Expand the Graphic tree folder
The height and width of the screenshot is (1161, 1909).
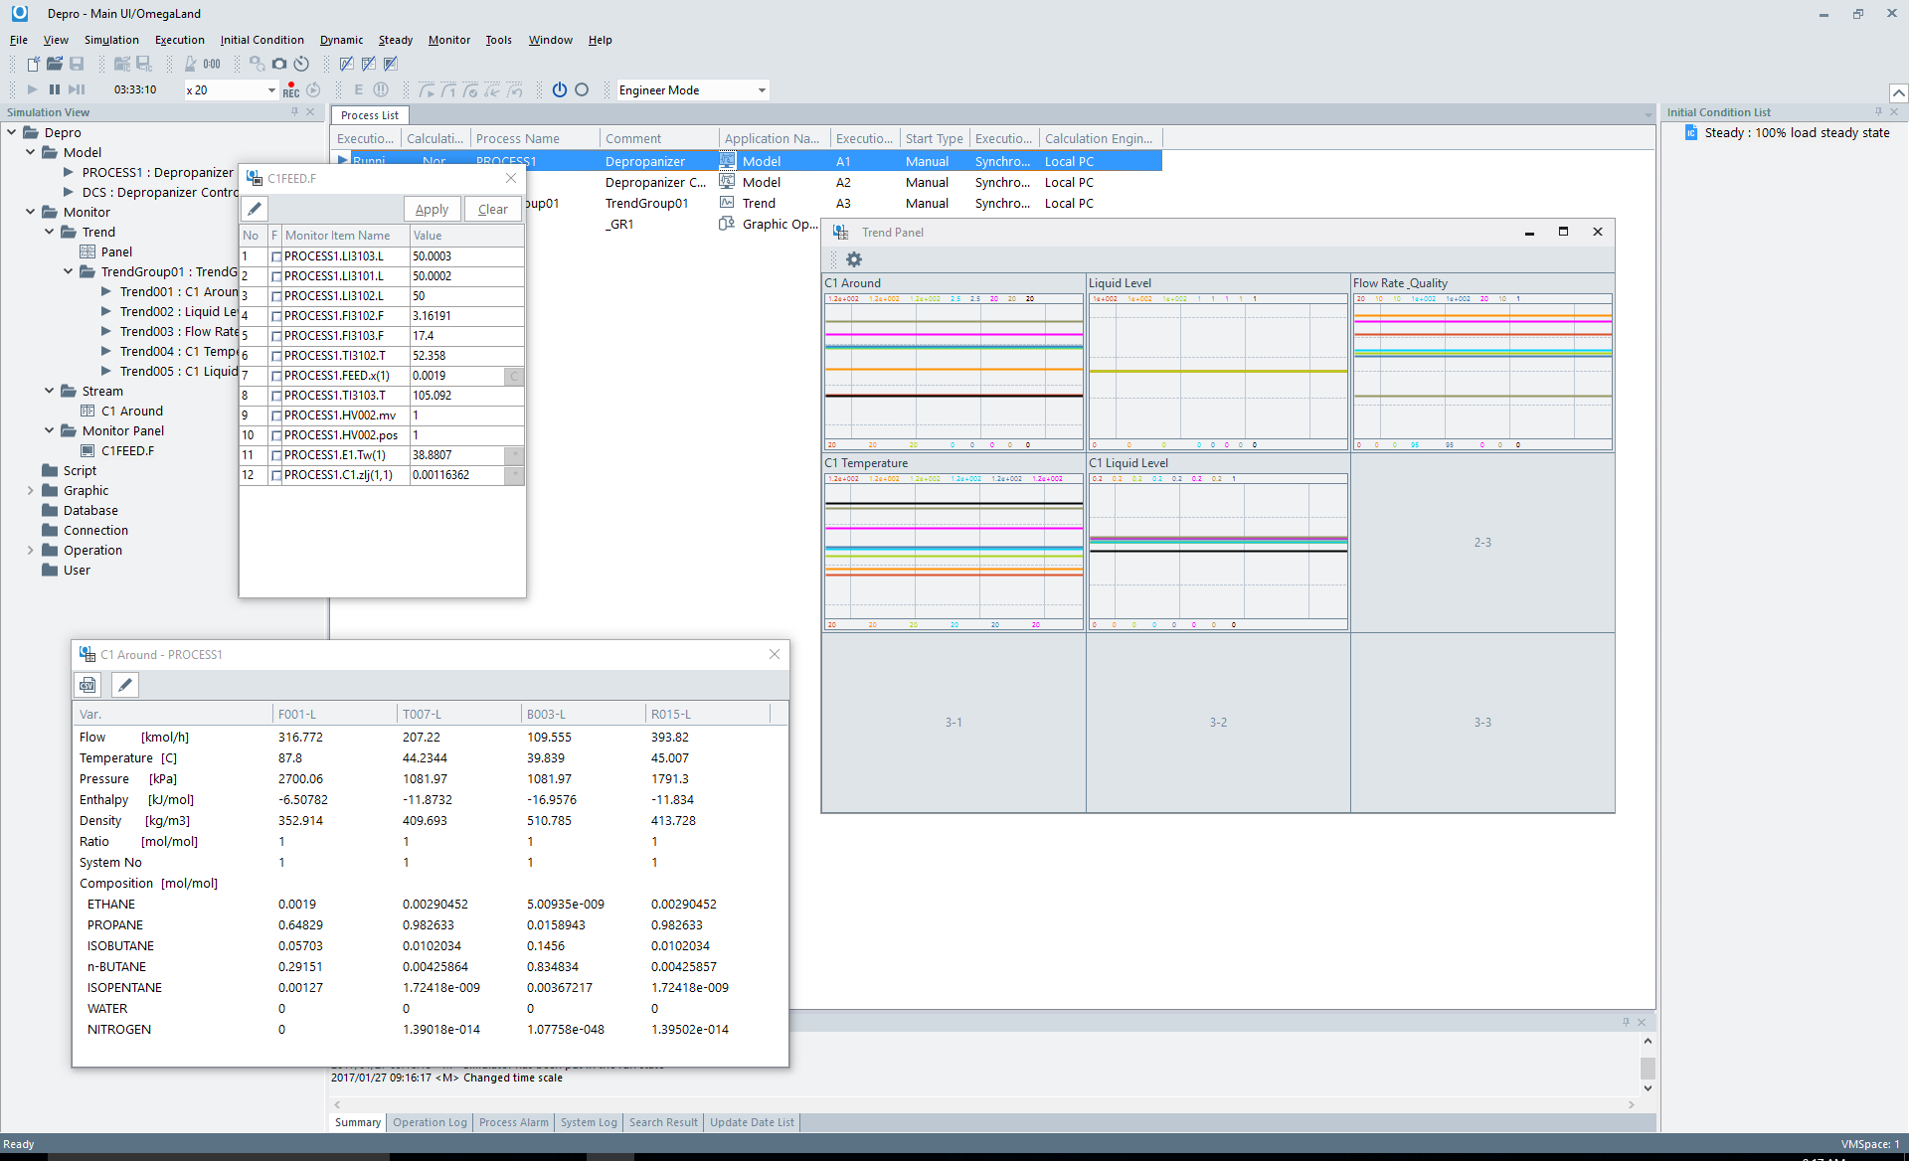[x=30, y=490]
